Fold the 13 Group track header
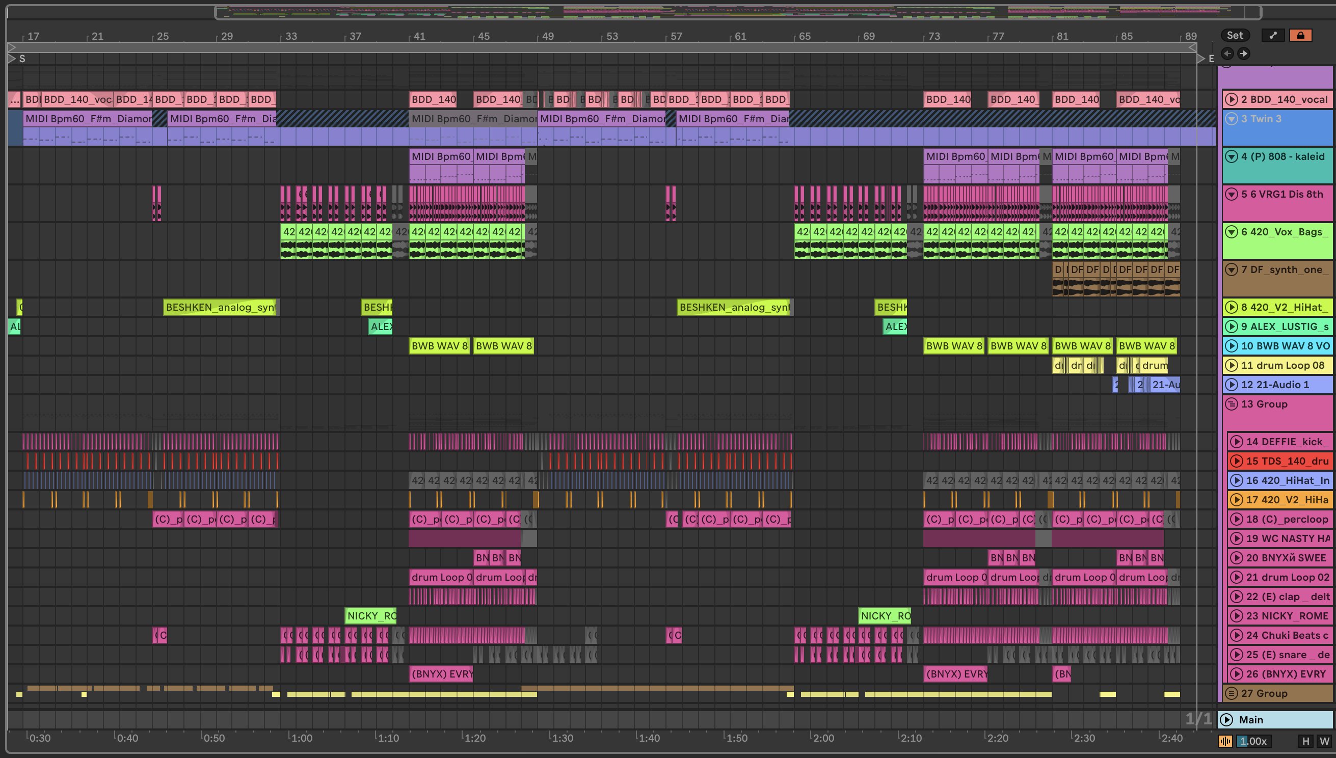The height and width of the screenshot is (758, 1336). [x=1232, y=404]
